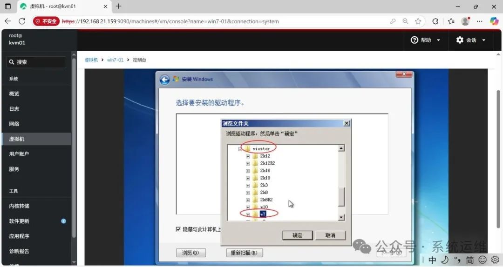The height and width of the screenshot is (267, 503).
Task: Click the IME 简 simplified Chinese indicator
Action: pos(470,260)
